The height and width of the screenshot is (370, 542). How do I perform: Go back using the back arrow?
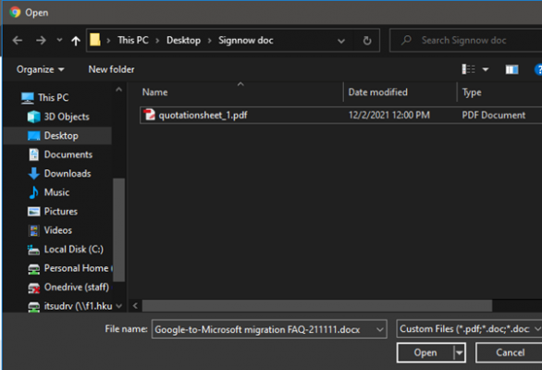18,41
